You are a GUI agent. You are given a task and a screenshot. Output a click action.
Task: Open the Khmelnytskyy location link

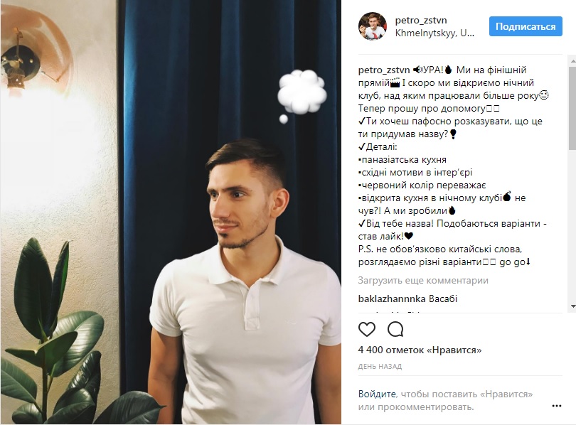(434, 33)
